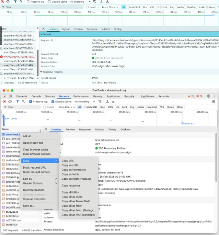The width and height of the screenshot is (219, 235).
Task: Check the Invert checkbox in dreamhack DevTools
Action: click(45, 107)
